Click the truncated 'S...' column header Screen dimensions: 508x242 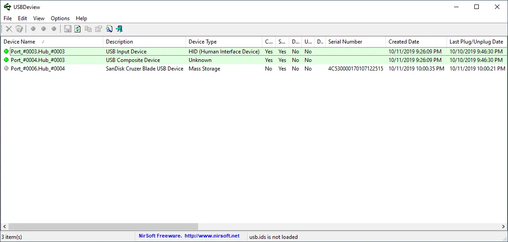click(x=282, y=41)
